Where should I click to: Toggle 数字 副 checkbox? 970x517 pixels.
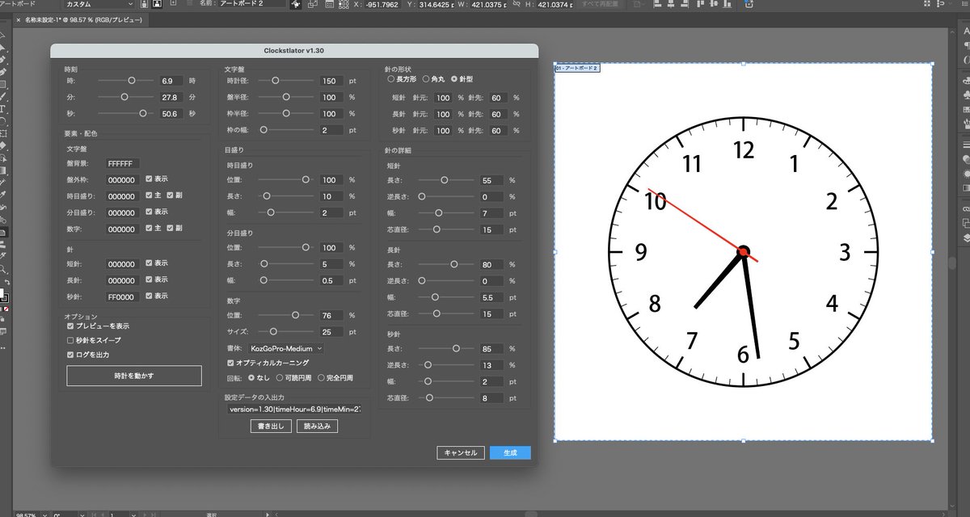[x=170, y=229]
